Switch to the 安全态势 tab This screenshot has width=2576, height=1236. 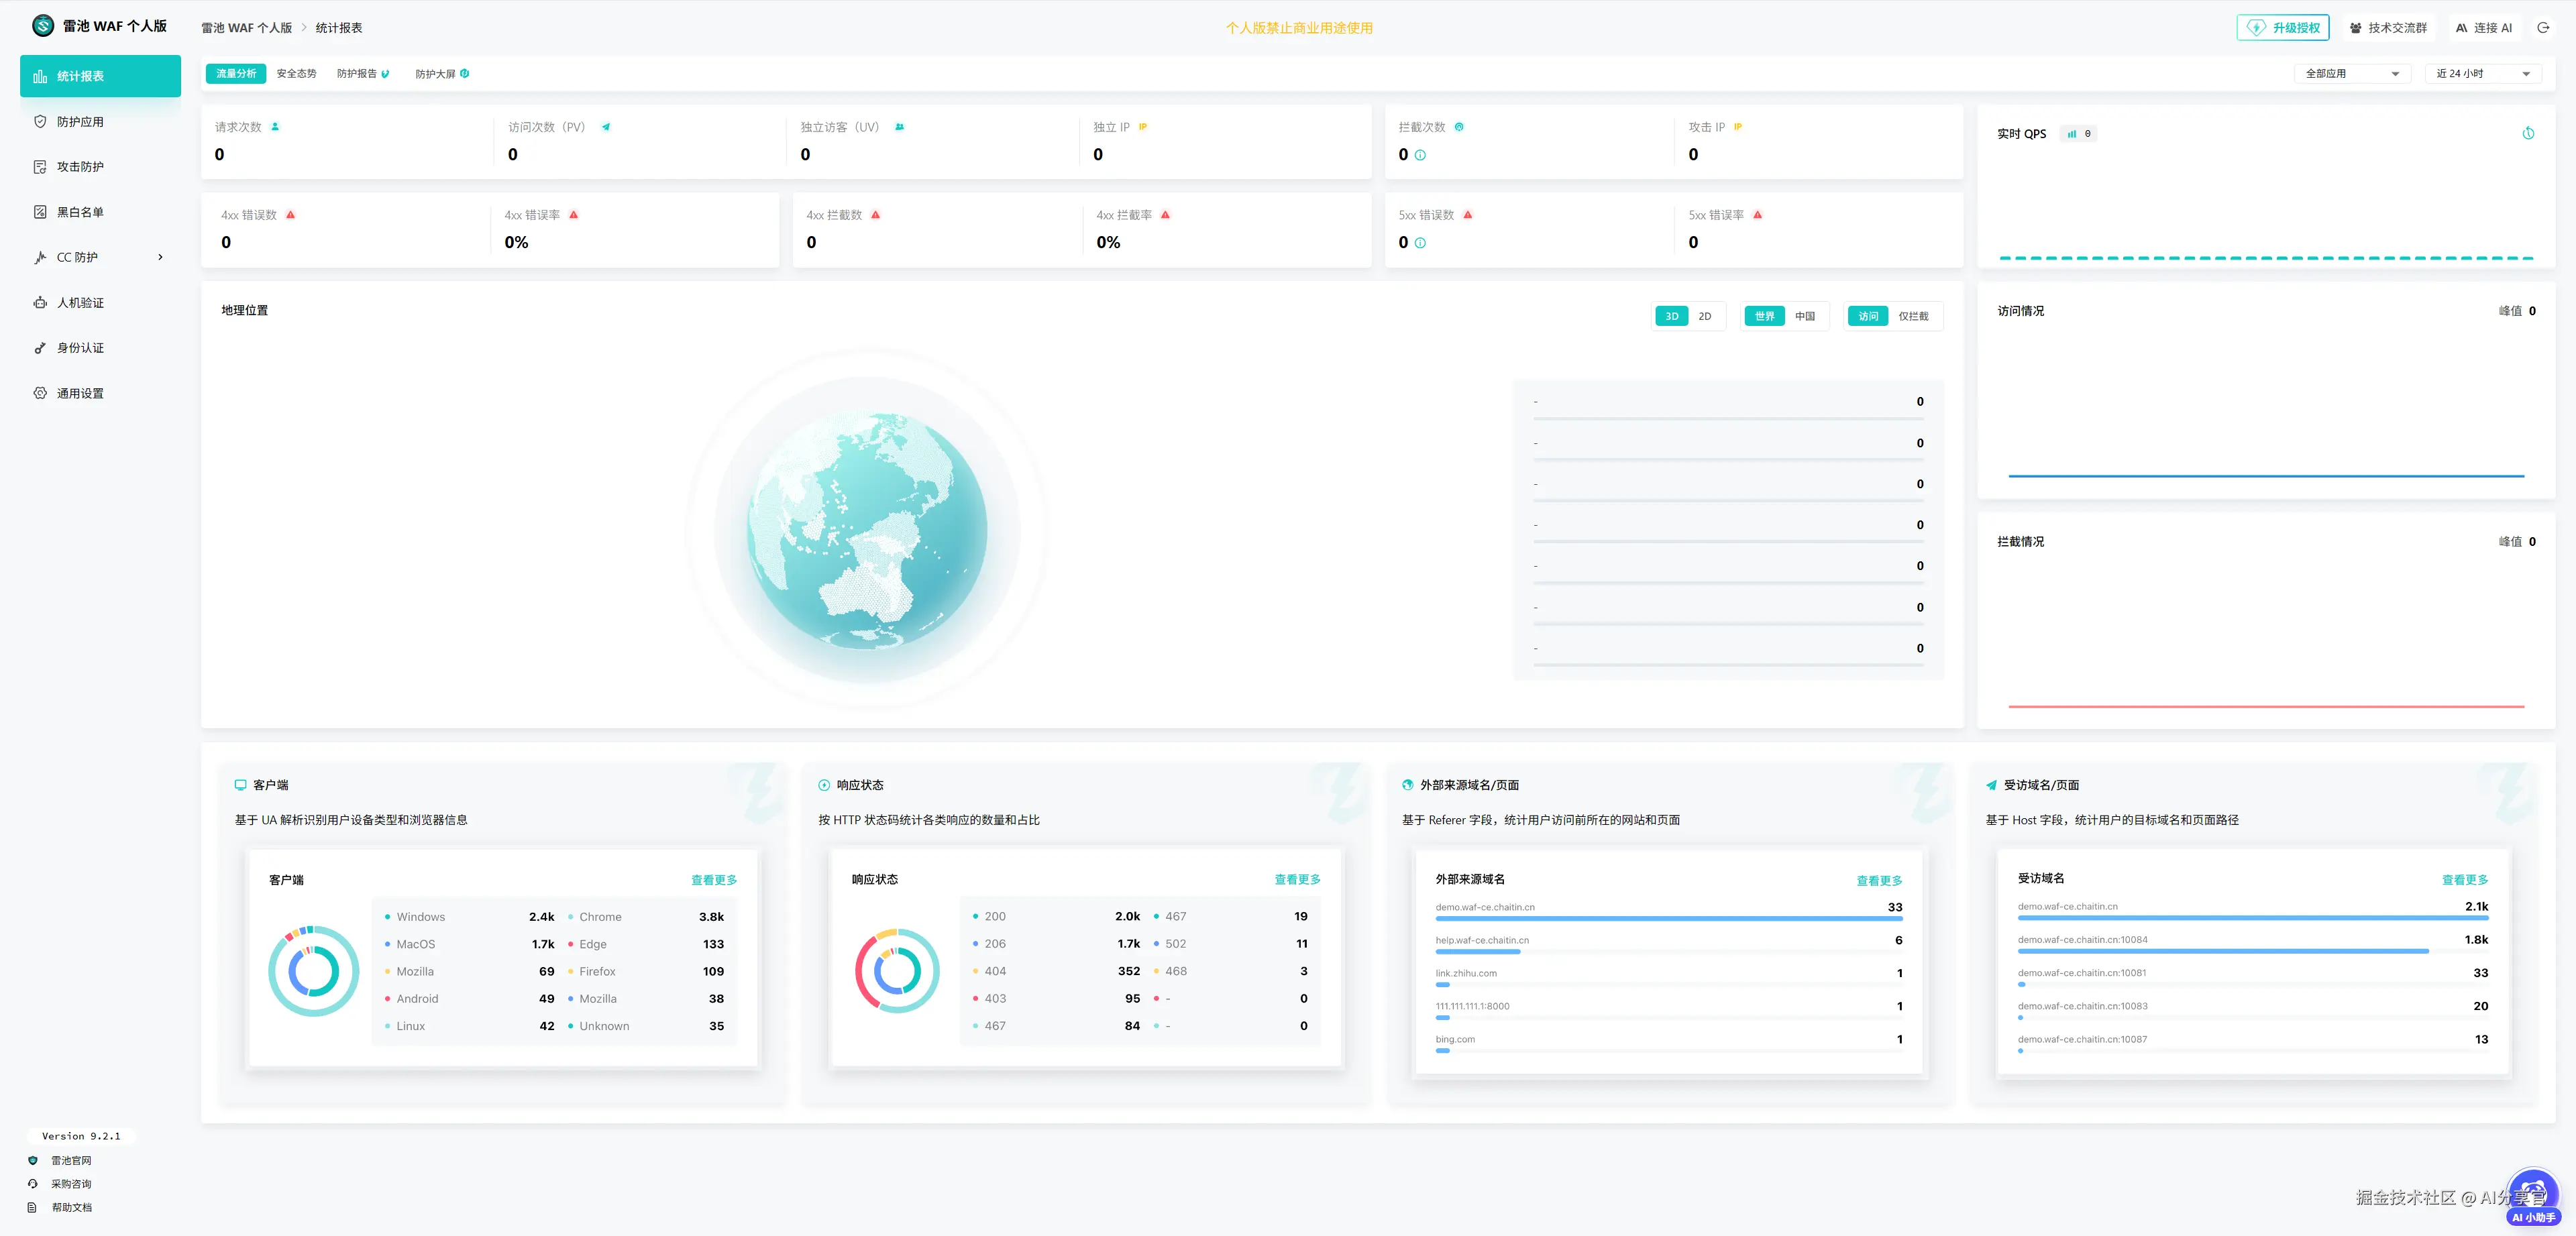296,73
